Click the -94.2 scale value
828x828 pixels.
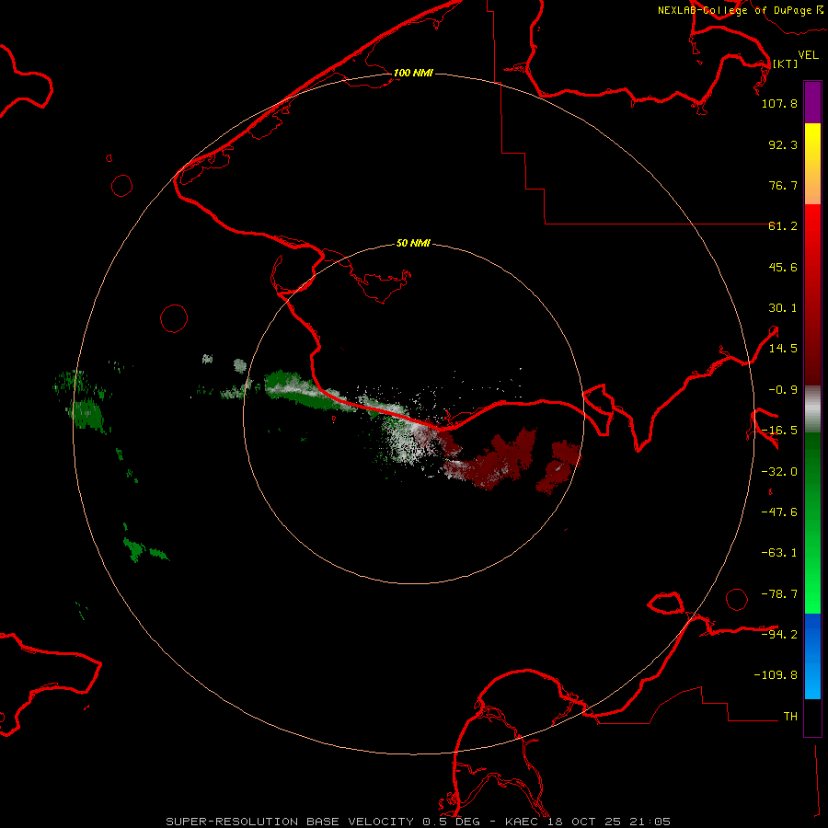pos(779,634)
